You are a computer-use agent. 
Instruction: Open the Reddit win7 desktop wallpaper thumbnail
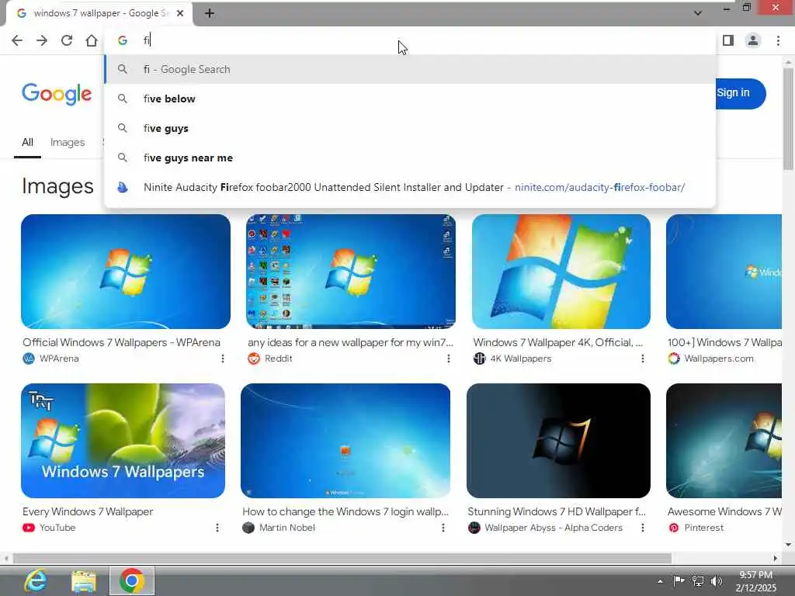[350, 271]
